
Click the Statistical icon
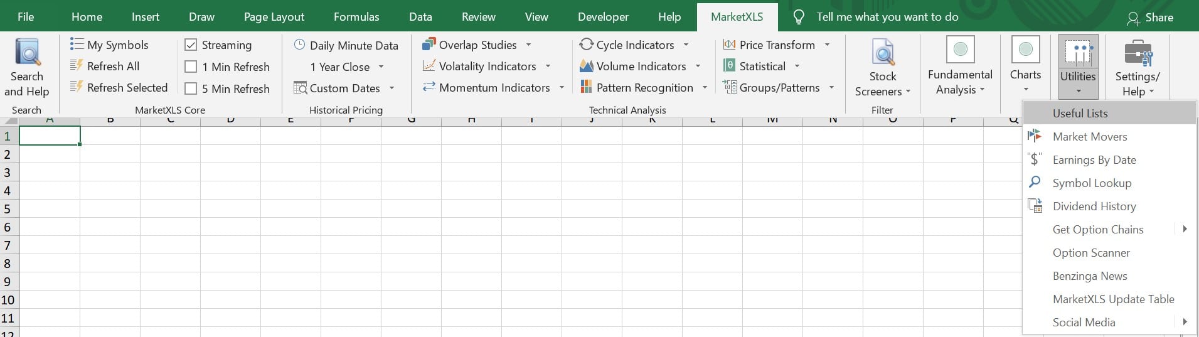pyautogui.click(x=730, y=65)
